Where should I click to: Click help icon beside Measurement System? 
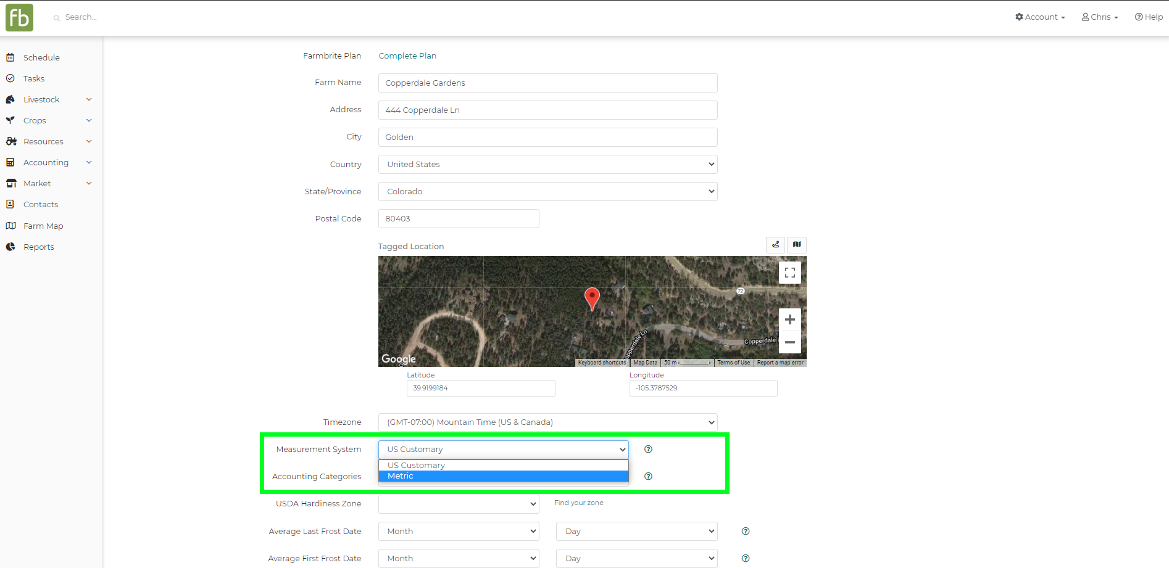click(648, 449)
